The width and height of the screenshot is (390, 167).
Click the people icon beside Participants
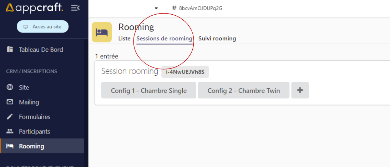pyautogui.click(x=10, y=131)
